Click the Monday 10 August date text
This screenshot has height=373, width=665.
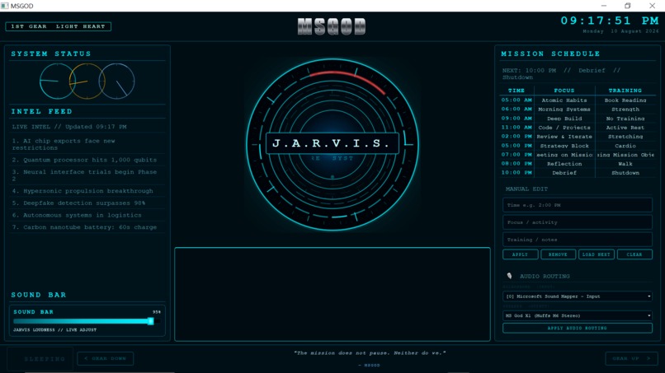point(620,31)
